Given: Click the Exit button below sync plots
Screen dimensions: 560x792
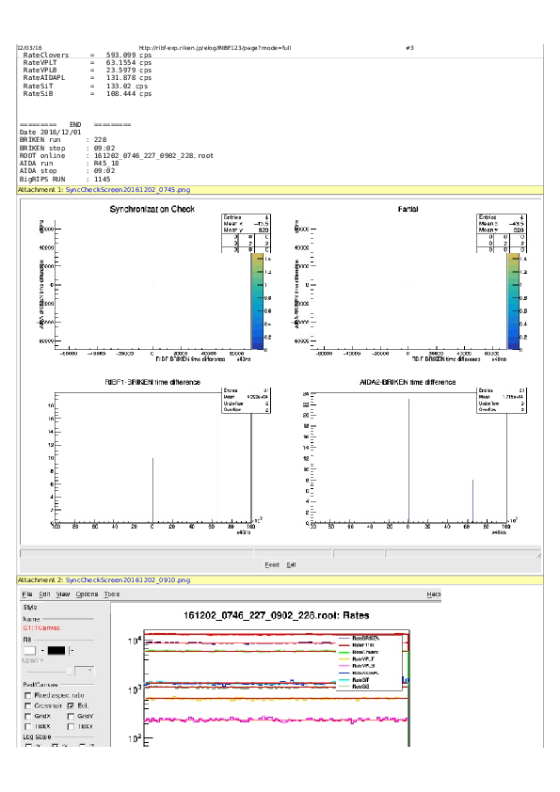Looking at the screenshot, I should 291,565.
